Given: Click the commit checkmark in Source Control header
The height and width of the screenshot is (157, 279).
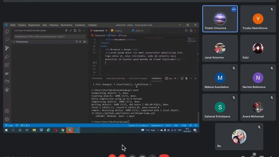Looking at the screenshot, I should (x=71, y=31).
